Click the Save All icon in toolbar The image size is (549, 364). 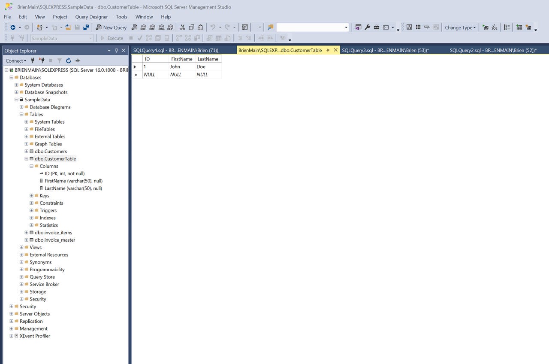[x=86, y=27]
